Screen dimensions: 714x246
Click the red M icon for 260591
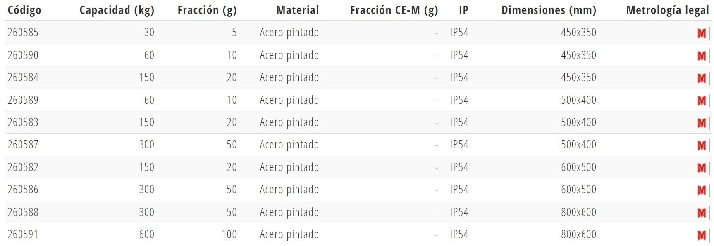pyautogui.click(x=702, y=235)
